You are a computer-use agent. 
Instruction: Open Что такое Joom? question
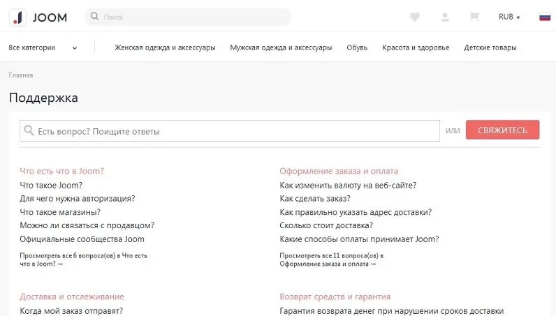51,186
